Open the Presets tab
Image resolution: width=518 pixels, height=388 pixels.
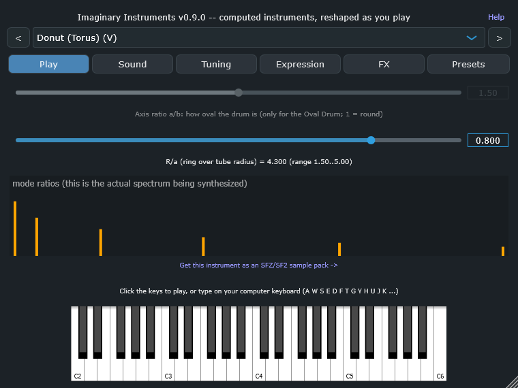[468, 64]
